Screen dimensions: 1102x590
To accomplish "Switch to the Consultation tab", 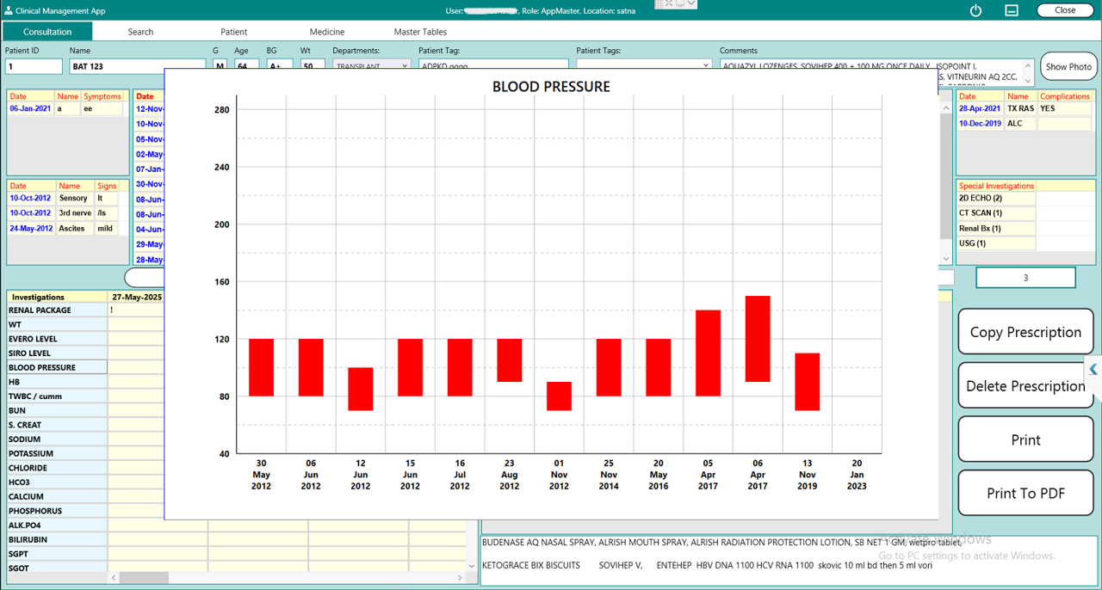I will 47,32.
